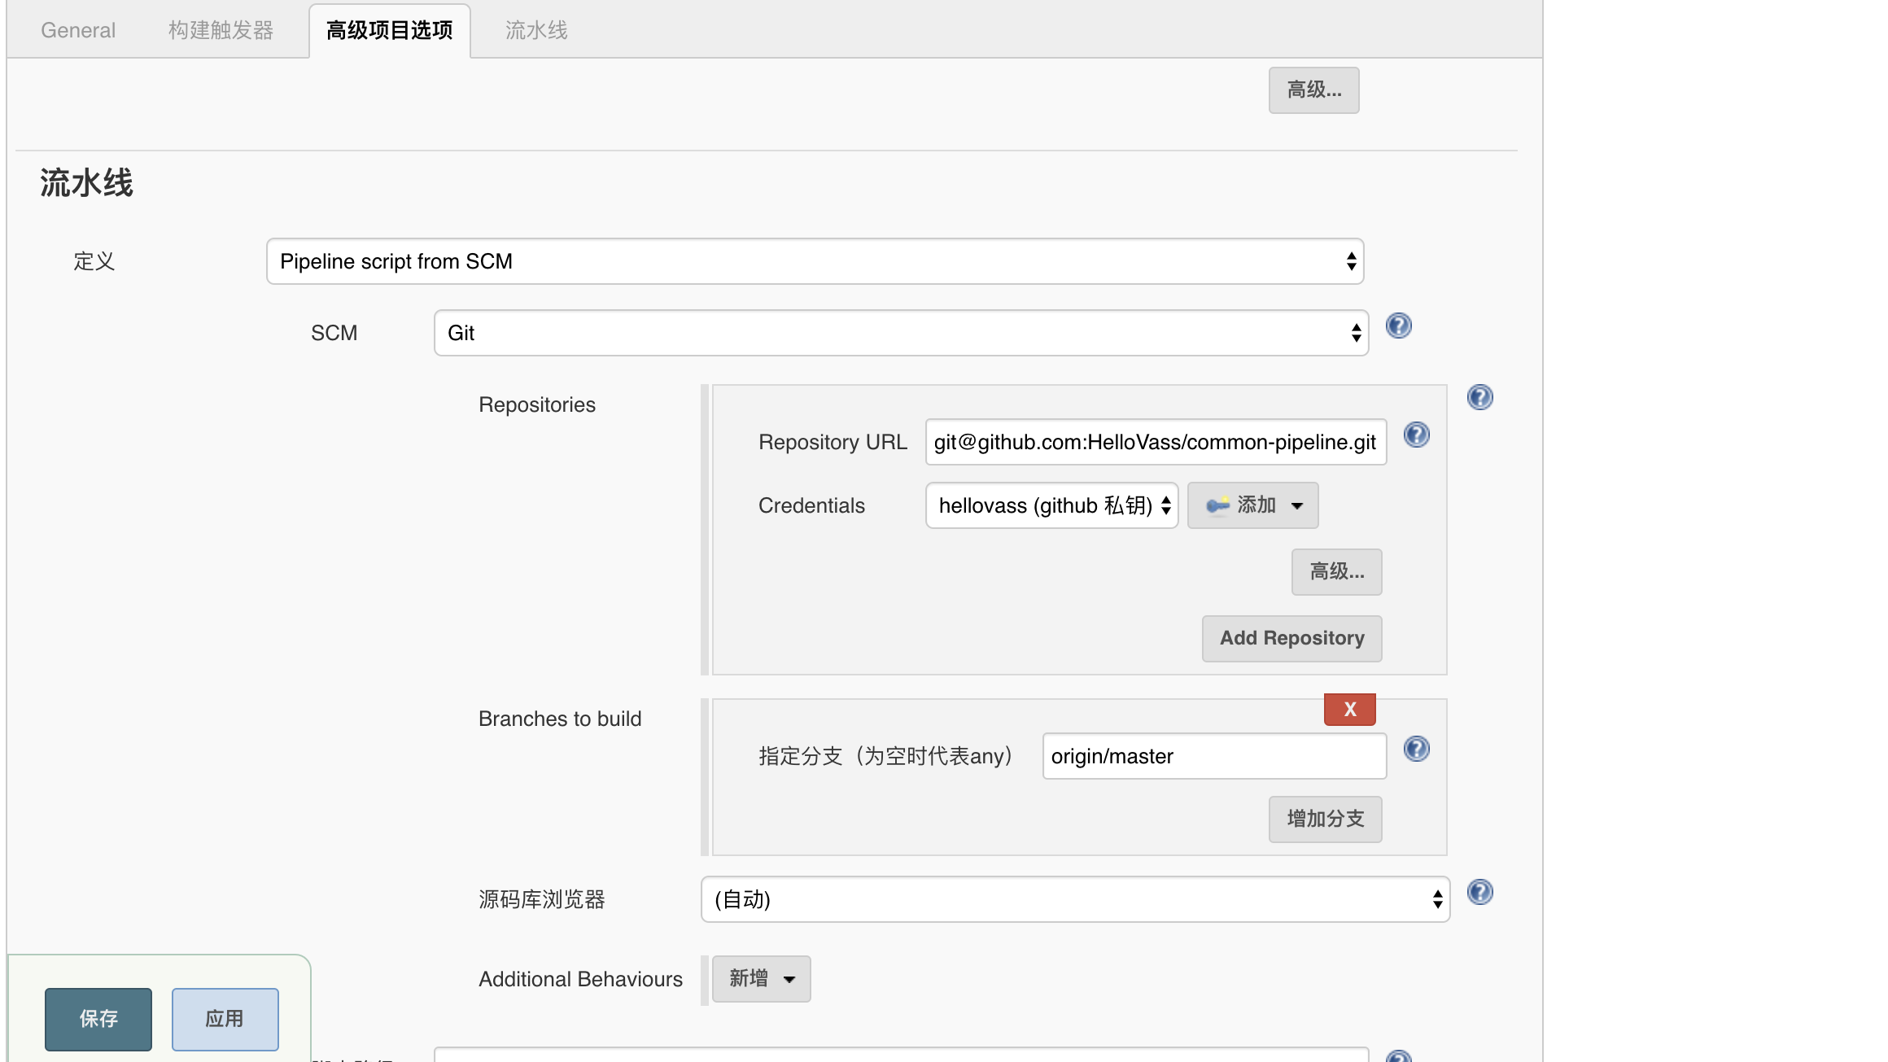
Task: Click 高级... button under Credentials
Action: coord(1336,571)
